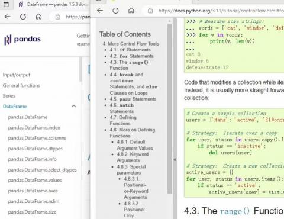
Task: Jump to 4.6 match Statements
Action: coord(122,108)
